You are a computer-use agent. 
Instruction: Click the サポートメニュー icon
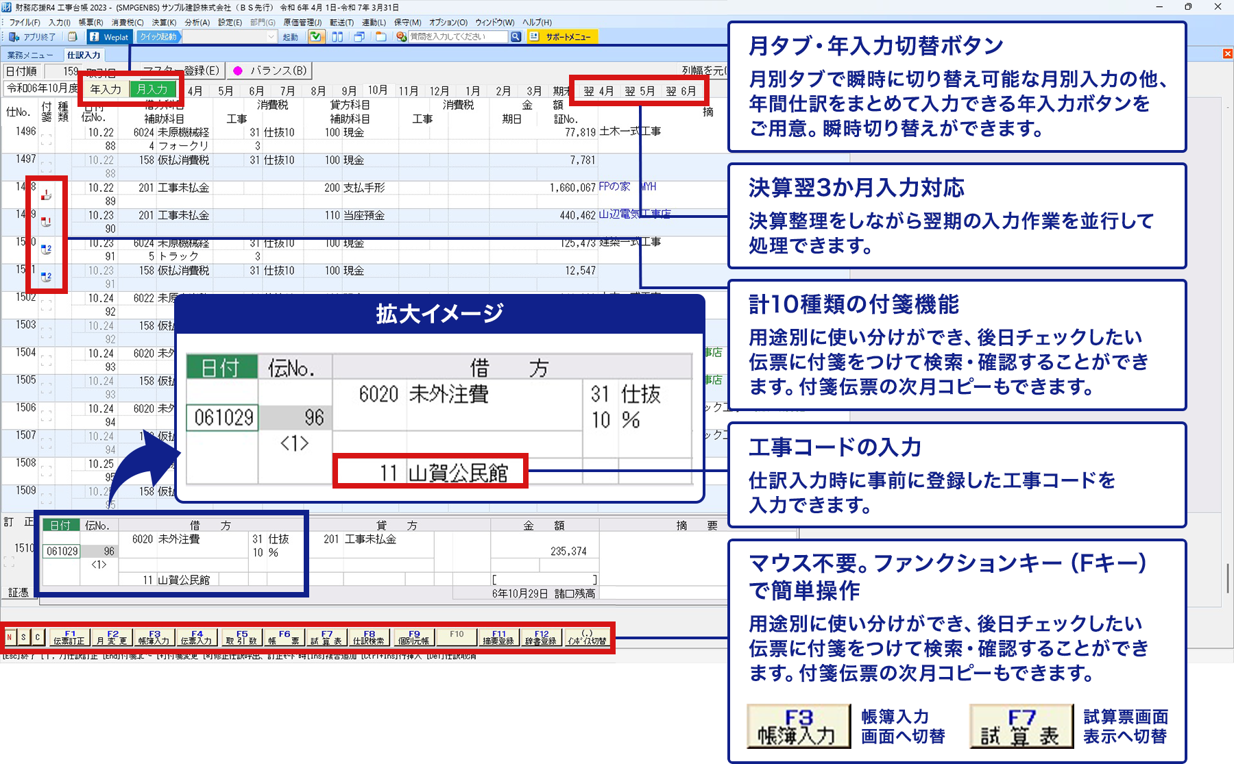[535, 37]
